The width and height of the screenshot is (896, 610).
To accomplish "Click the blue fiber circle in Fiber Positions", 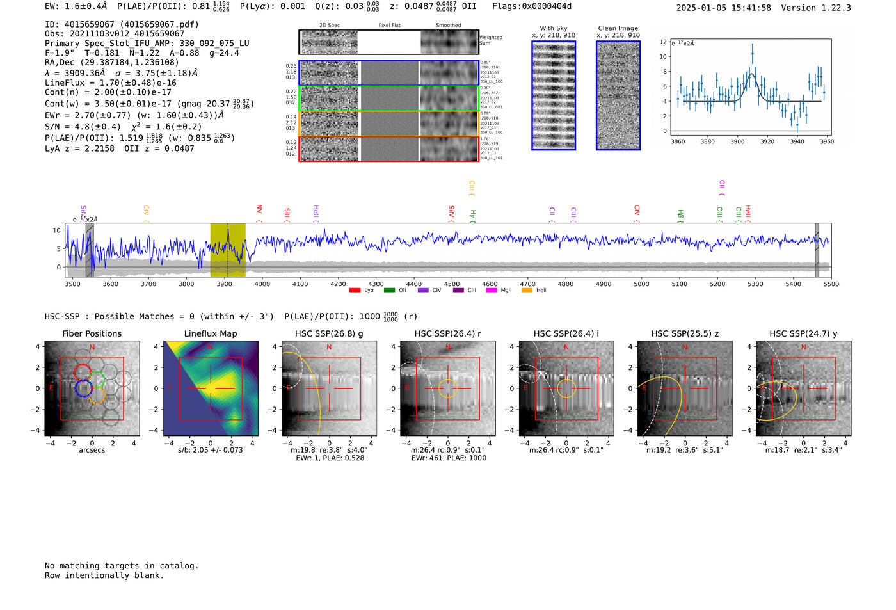I will point(84,388).
